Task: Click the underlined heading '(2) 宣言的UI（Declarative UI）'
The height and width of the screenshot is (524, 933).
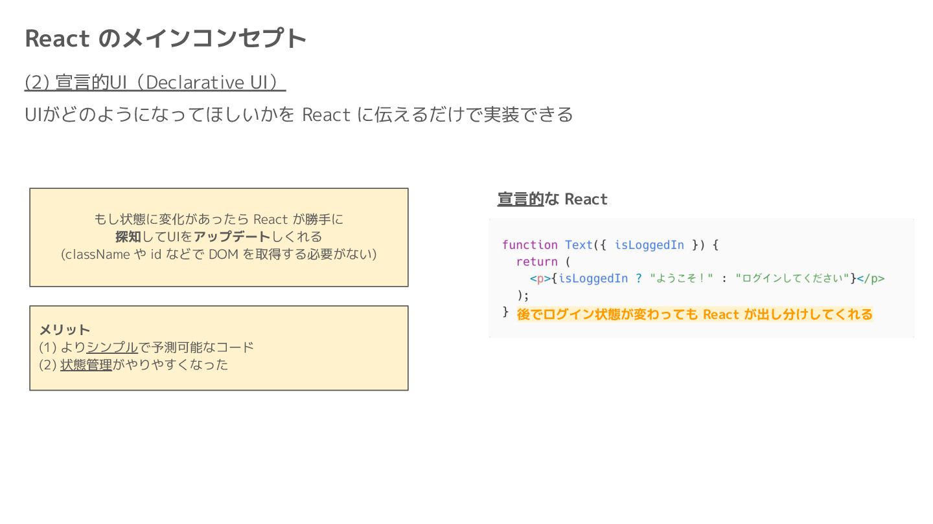Action: (155, 83)
